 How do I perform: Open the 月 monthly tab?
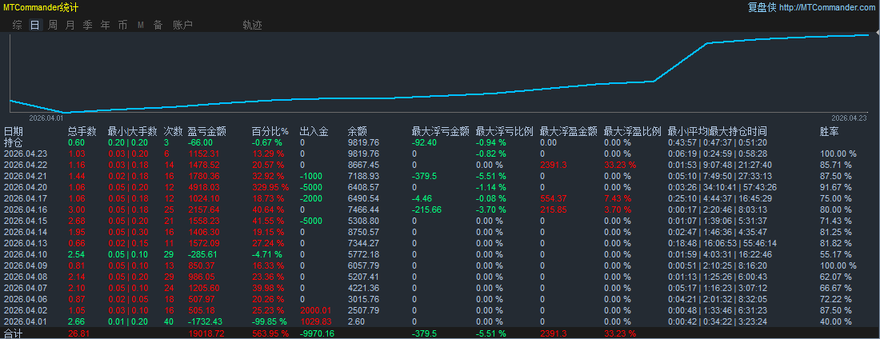click(70, 25)
